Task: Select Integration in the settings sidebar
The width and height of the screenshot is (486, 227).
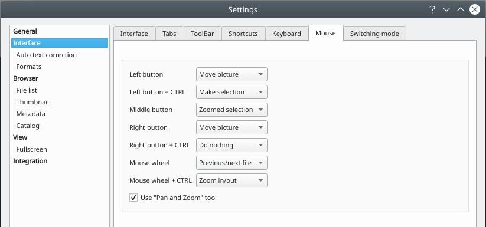Action: [x=60, y=161]
